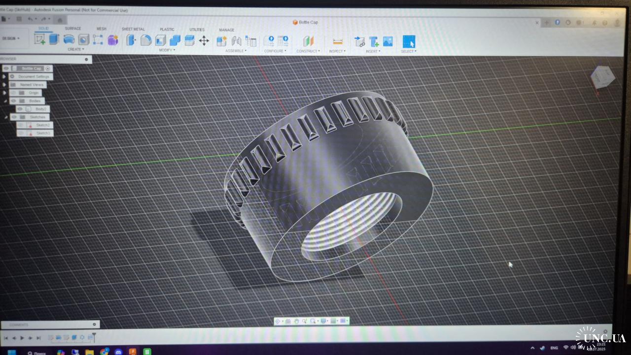Open the INSPECT dropdown menu
This screenshot has height=355, width=631.
click(x=337, y=51)
